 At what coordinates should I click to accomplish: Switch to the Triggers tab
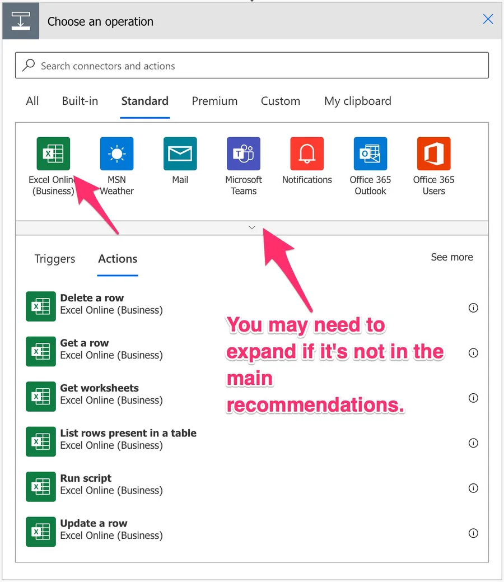pos(55,259)
